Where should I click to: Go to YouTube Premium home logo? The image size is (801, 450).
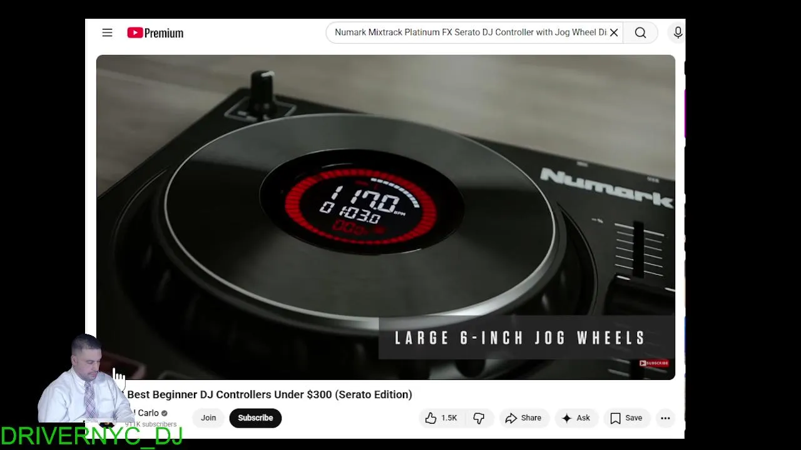tap(155, 33)
